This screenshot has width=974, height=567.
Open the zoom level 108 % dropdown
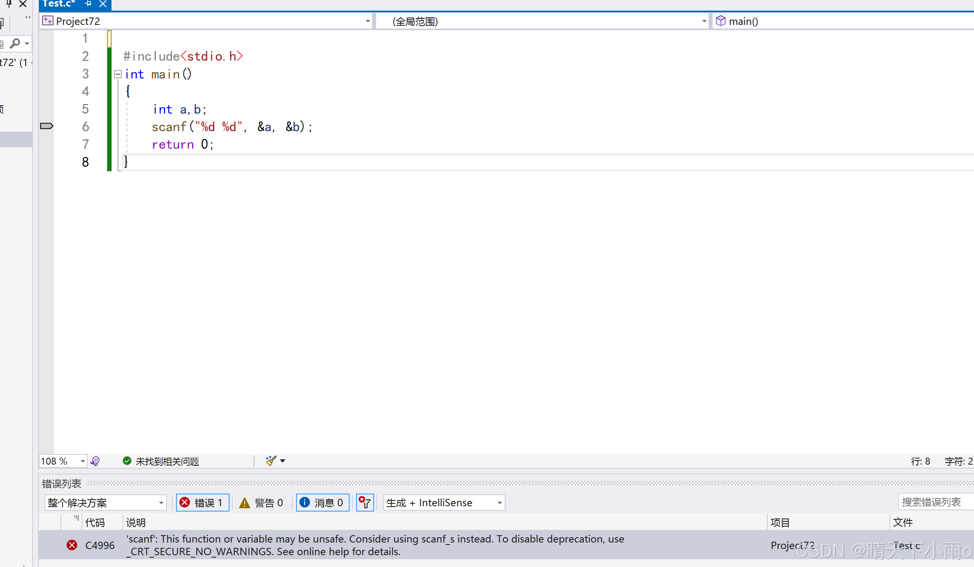point(82,461)
